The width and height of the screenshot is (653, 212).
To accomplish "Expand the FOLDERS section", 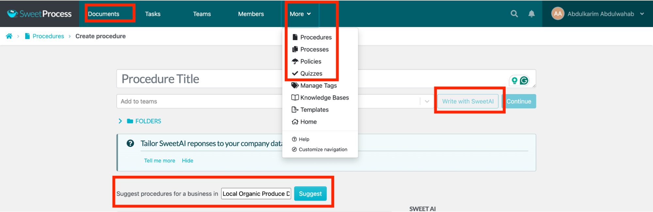I will coord(120,121).
